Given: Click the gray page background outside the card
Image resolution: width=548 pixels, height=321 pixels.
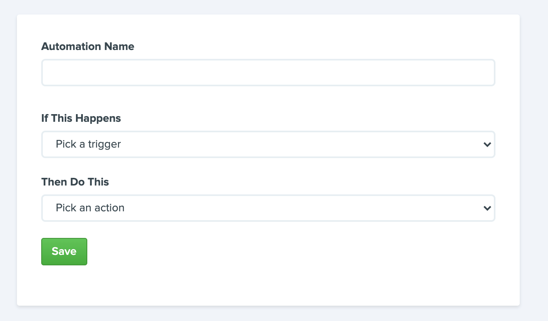Looking at the screenshot, I should tap(533, 161).
